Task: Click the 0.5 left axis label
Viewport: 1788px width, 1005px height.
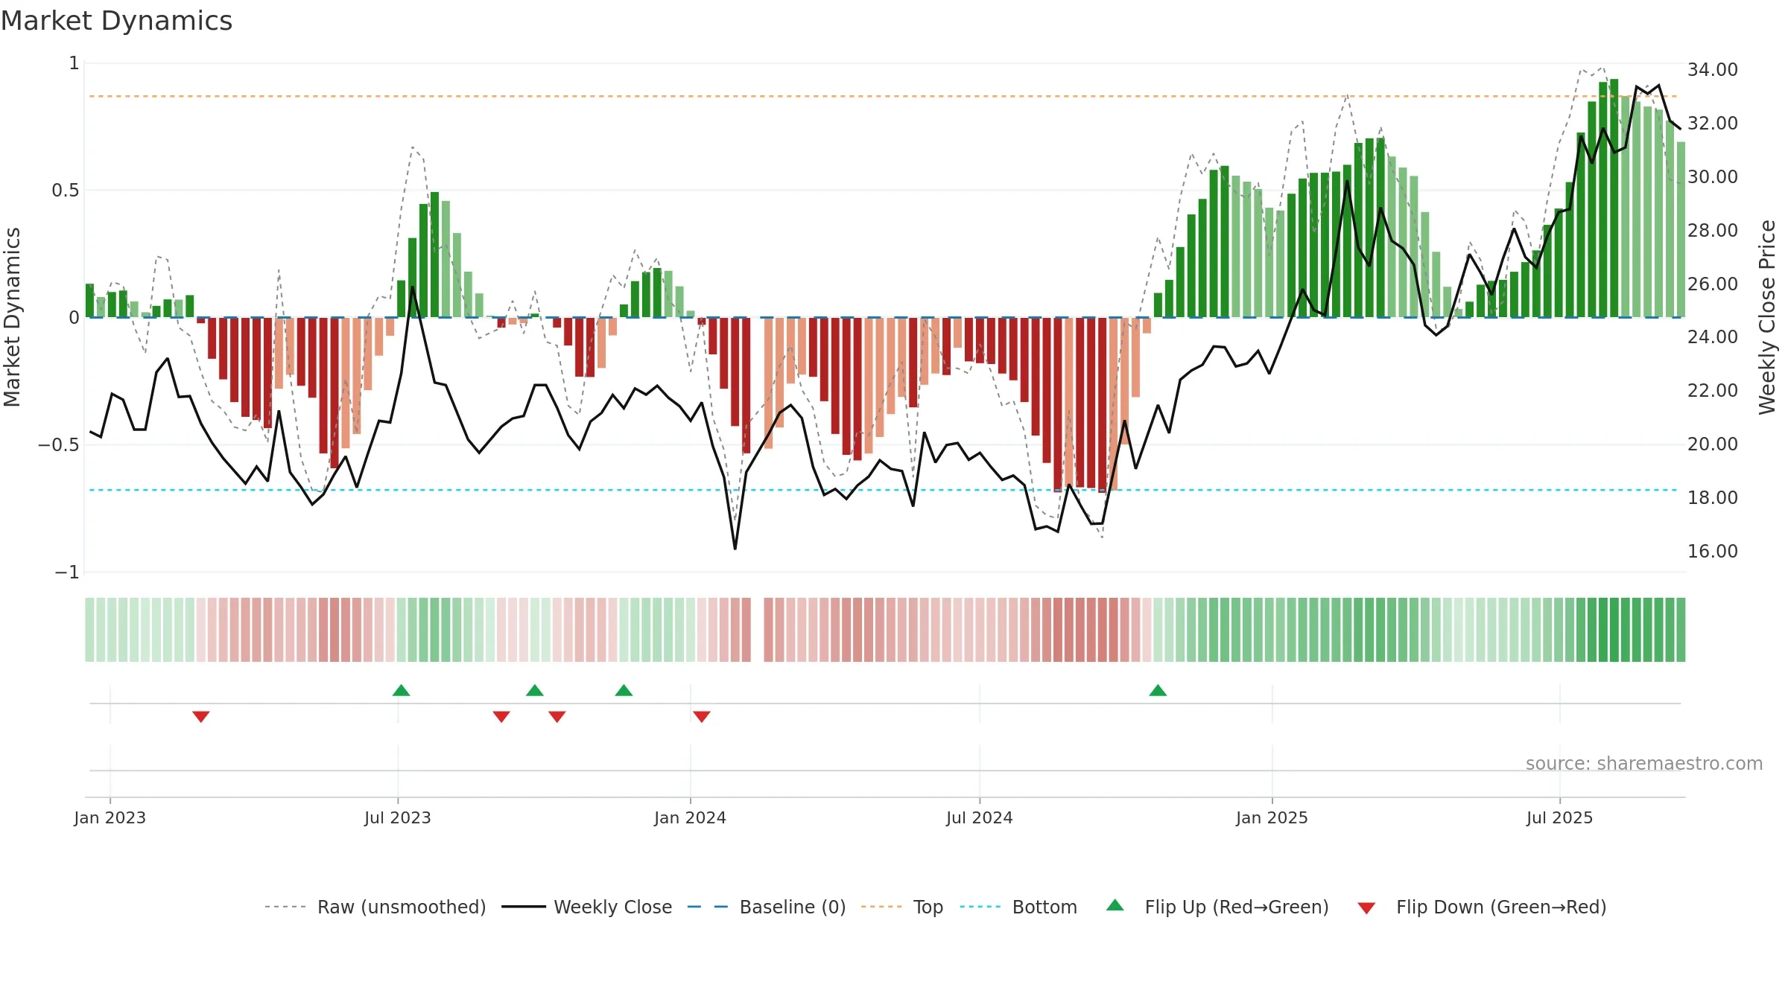Action: pos(65,191)
